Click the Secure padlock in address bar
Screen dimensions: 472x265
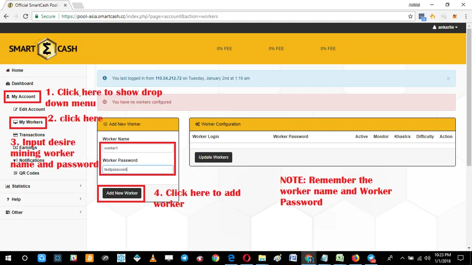coord(36,16)
